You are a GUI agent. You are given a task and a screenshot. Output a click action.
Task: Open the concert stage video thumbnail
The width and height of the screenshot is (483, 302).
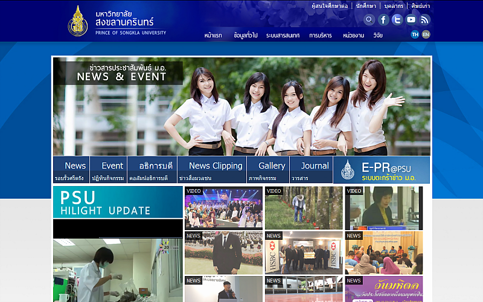tap(223, 208)
